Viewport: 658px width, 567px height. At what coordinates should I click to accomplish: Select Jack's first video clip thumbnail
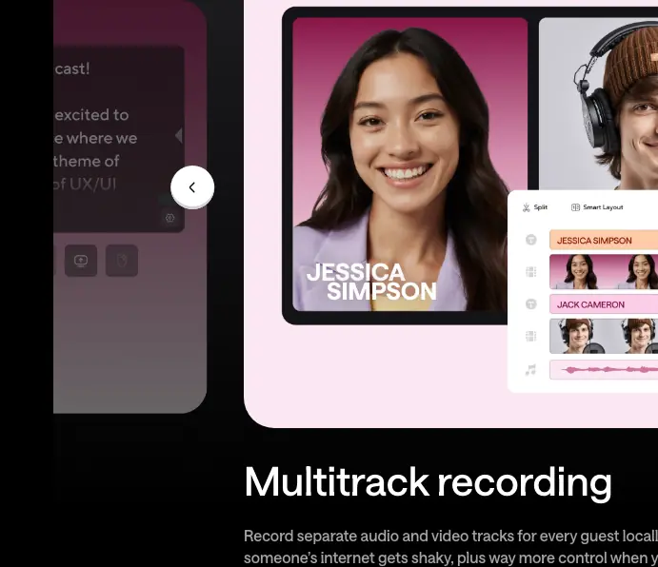581,336
